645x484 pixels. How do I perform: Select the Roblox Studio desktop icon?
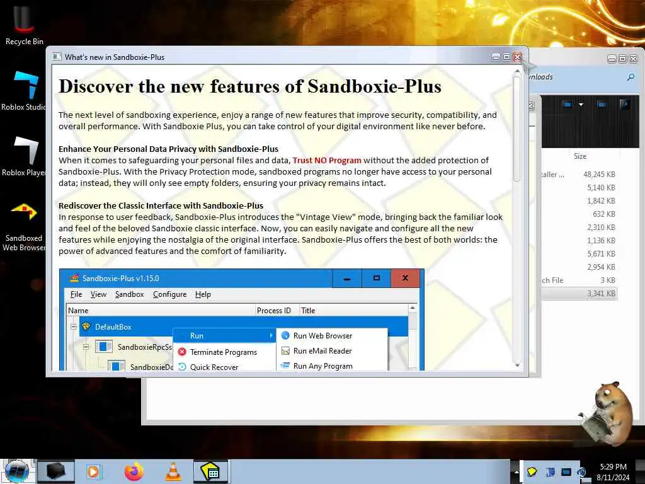[x=24, y=91]
